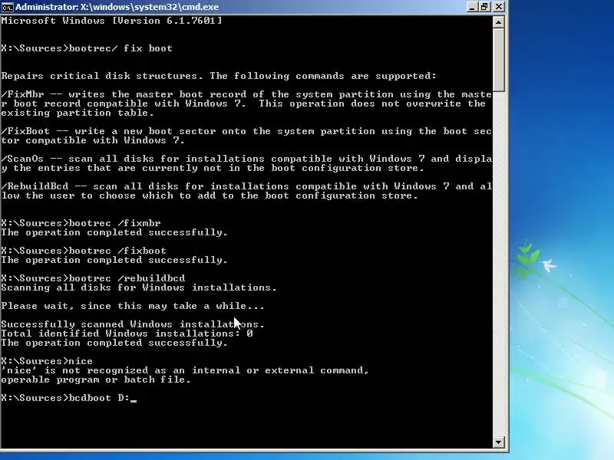Click the vertical scrollbar thumb

pyautogui.click(x=498, y=61)
